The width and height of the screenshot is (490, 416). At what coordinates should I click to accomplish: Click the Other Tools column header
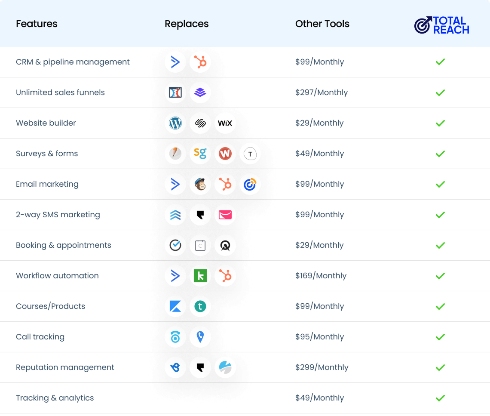click(322, 24)
